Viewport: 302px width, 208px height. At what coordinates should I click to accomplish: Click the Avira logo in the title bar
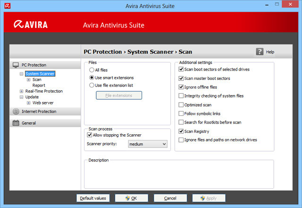tap(8, 6)
